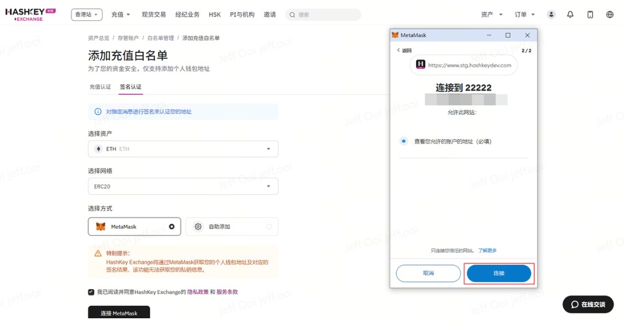Click the 返回 back link in MetaMask

pyautogui.click(x=404, y=51)
